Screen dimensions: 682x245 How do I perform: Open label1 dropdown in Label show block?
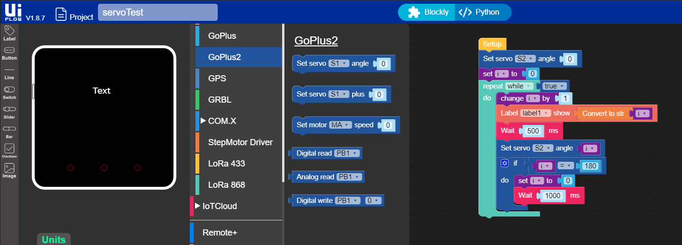[x=536, y=114]
